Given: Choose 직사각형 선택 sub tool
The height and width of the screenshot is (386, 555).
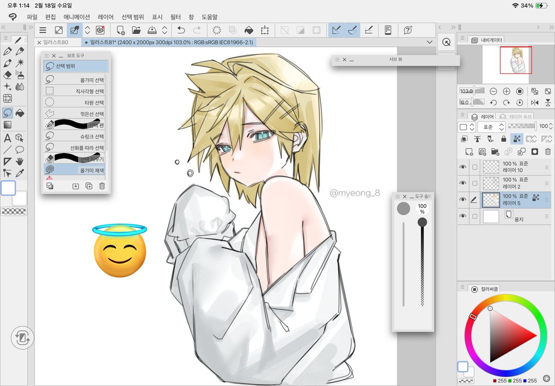Looking at the screenshot, I should pos(75,91).
